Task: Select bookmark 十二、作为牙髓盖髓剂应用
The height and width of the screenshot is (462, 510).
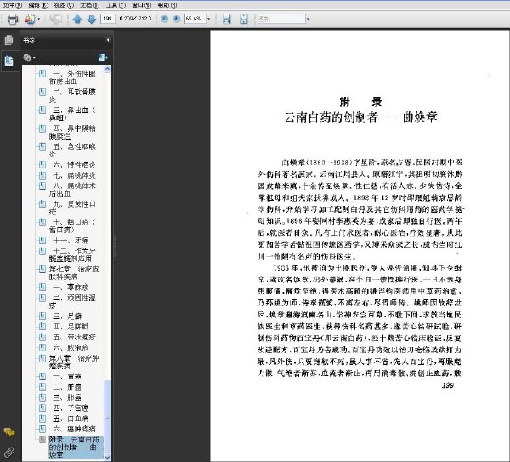Action: 72,255
